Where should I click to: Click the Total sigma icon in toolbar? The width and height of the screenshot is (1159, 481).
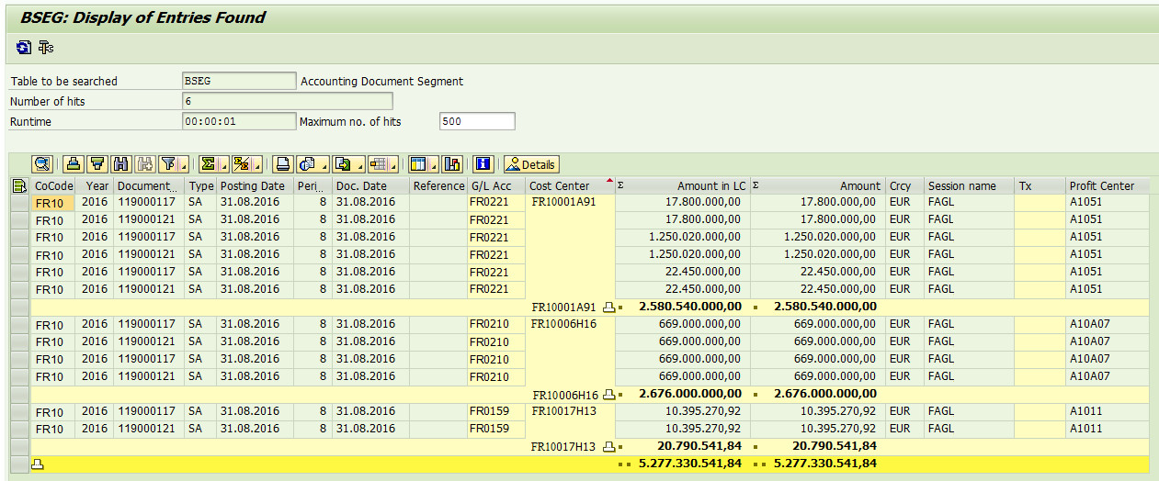[209, 164]
